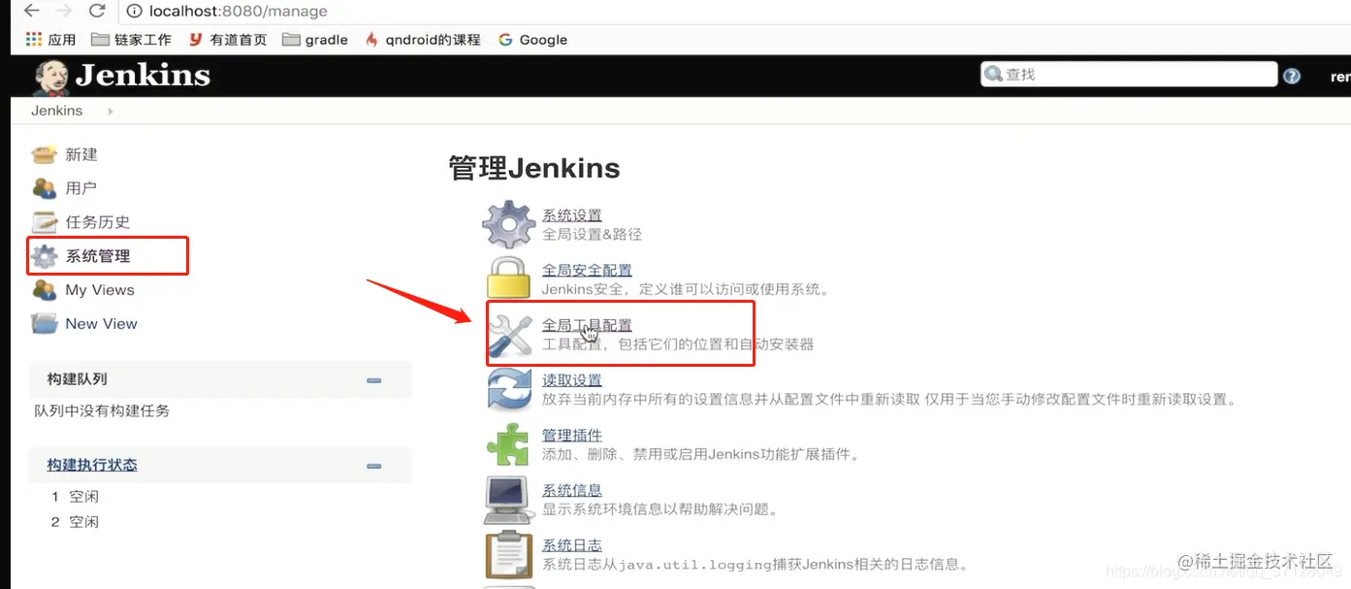Open the My Views sidebar link
Image resolution: width=1351 pixels, height=589 pixels.
100,290
